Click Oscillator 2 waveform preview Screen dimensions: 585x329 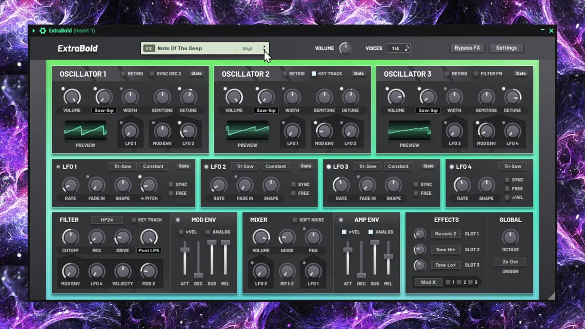click(248, 131)
